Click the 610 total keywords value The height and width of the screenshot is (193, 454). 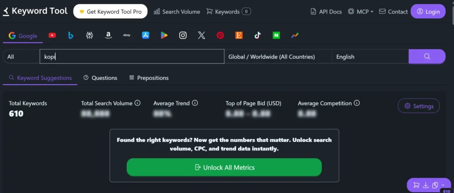(16, 114)
